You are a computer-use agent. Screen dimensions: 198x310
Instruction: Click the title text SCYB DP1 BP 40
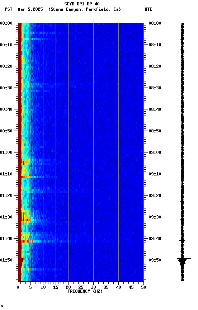click(x=82, y=4)
